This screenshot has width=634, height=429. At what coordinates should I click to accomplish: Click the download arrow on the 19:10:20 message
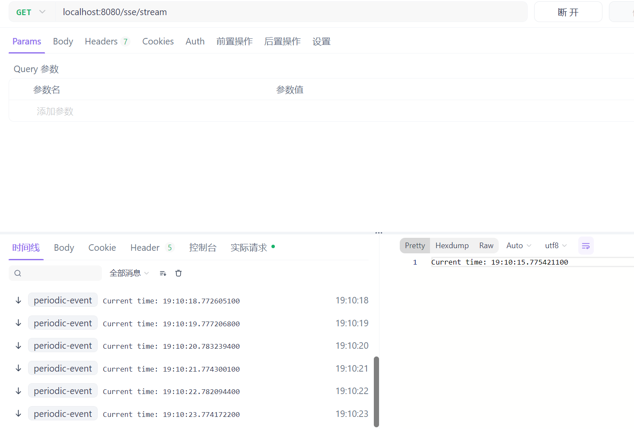tap(18, 345)
